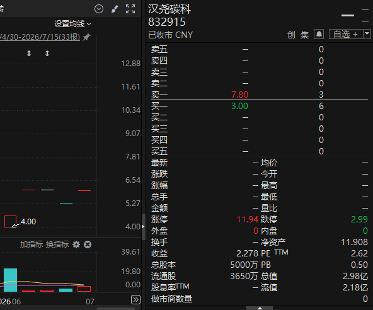Click the 卖五 row label
The width and height of the screenshot is (373, 310).
click(159, 49)
